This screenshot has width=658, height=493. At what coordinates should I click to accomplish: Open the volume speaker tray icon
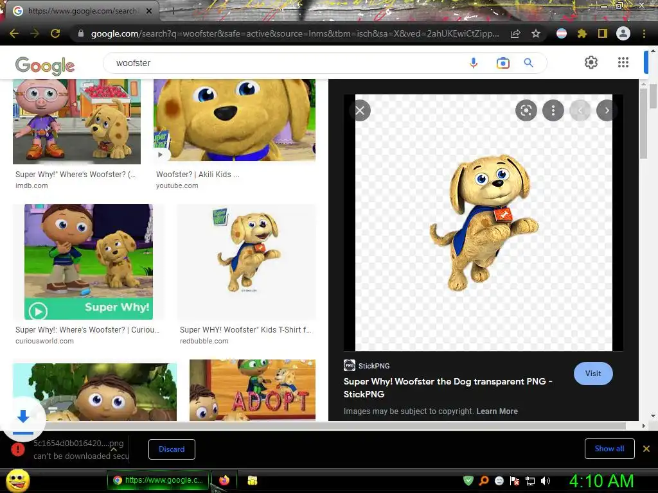[545, 481]
